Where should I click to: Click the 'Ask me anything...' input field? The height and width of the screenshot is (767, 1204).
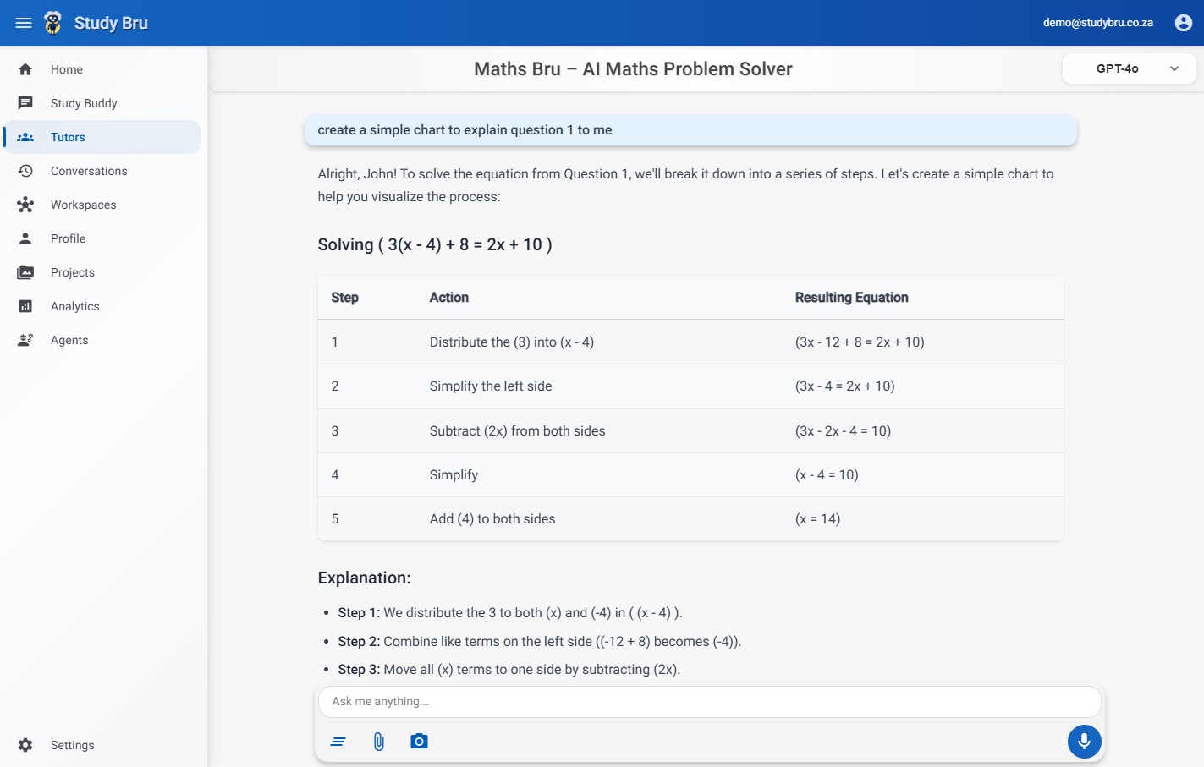pyautogui.click(x=709, y=701)
